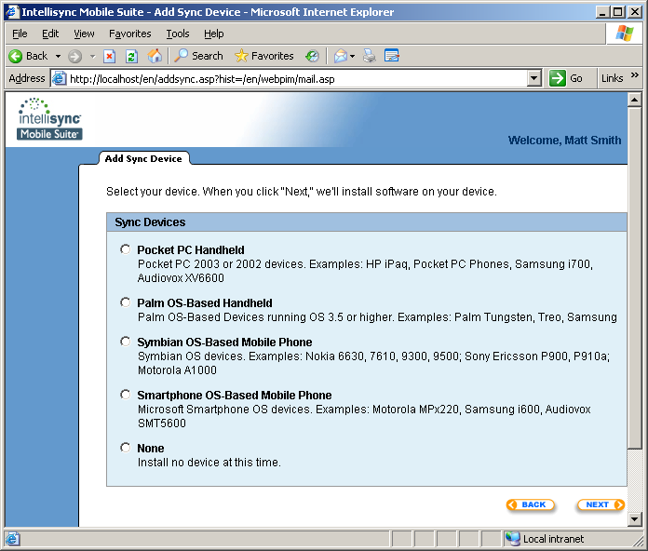Open the Tools menu
This screenshot has height=551, width=648.
(178, 34)
